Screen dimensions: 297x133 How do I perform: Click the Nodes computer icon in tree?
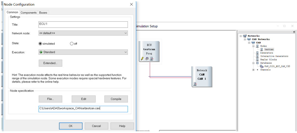[257, 46]
